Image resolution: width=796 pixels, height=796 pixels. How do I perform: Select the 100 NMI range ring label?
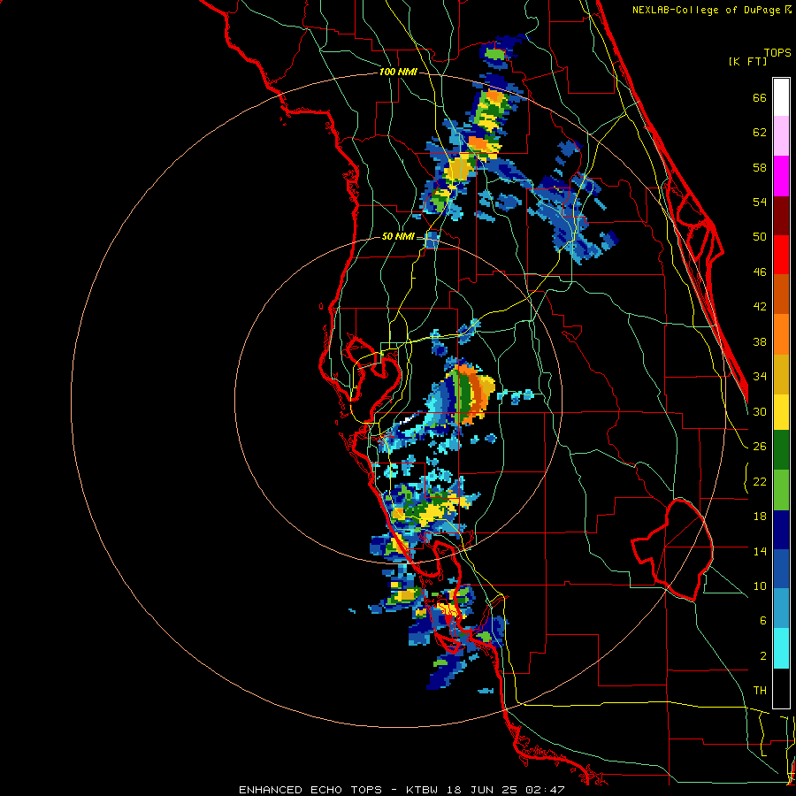click(x=398, y=72)
